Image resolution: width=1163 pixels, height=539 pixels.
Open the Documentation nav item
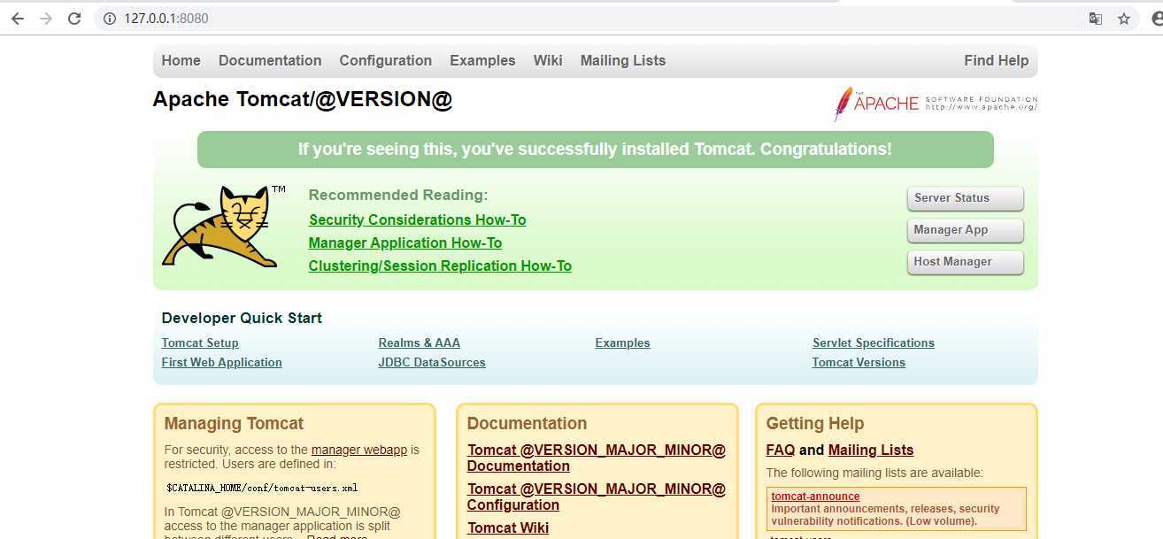(270, 60)
